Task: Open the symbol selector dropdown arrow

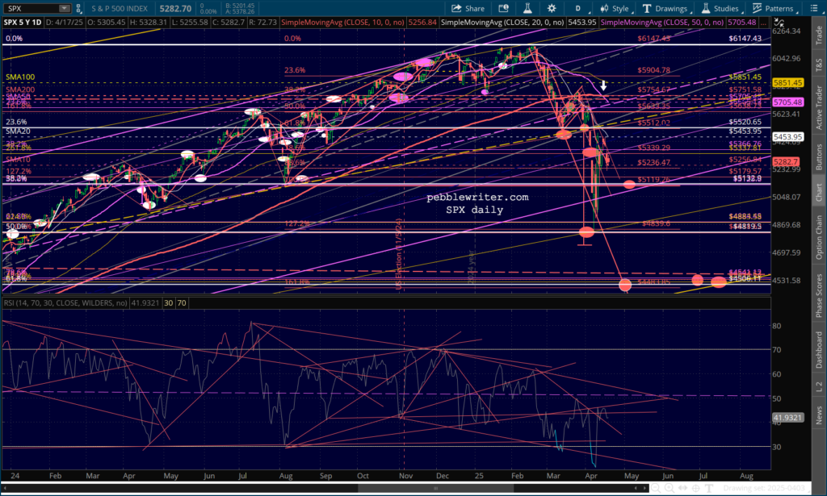Action: 64,8
